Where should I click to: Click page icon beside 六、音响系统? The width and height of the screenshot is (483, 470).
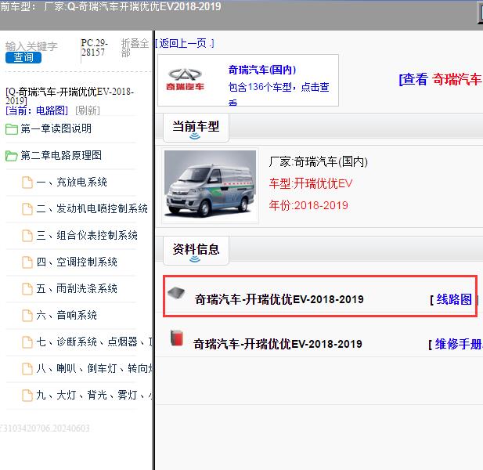point(27,315)
